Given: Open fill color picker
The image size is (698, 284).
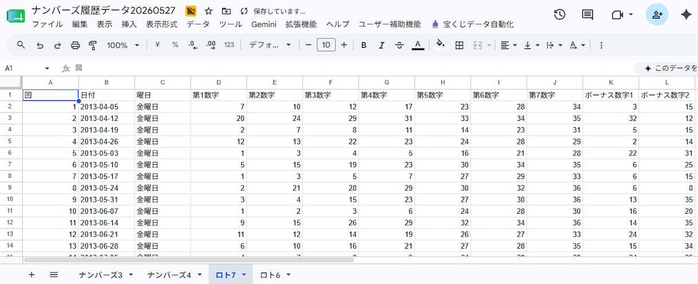Looking at the screenshot, I should click(440, 45).
